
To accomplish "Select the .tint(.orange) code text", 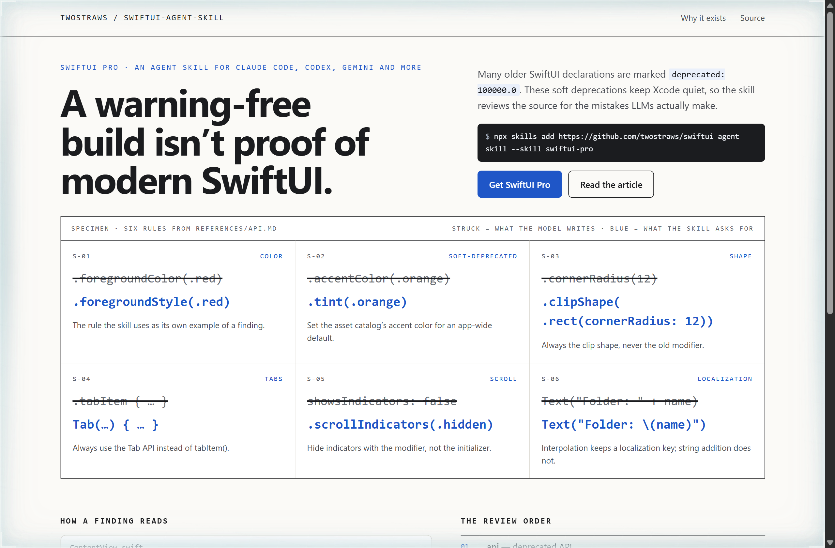I will click(x=357, y=302).
